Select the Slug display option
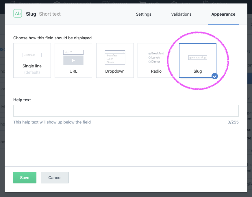 click(x=197, y=60)
